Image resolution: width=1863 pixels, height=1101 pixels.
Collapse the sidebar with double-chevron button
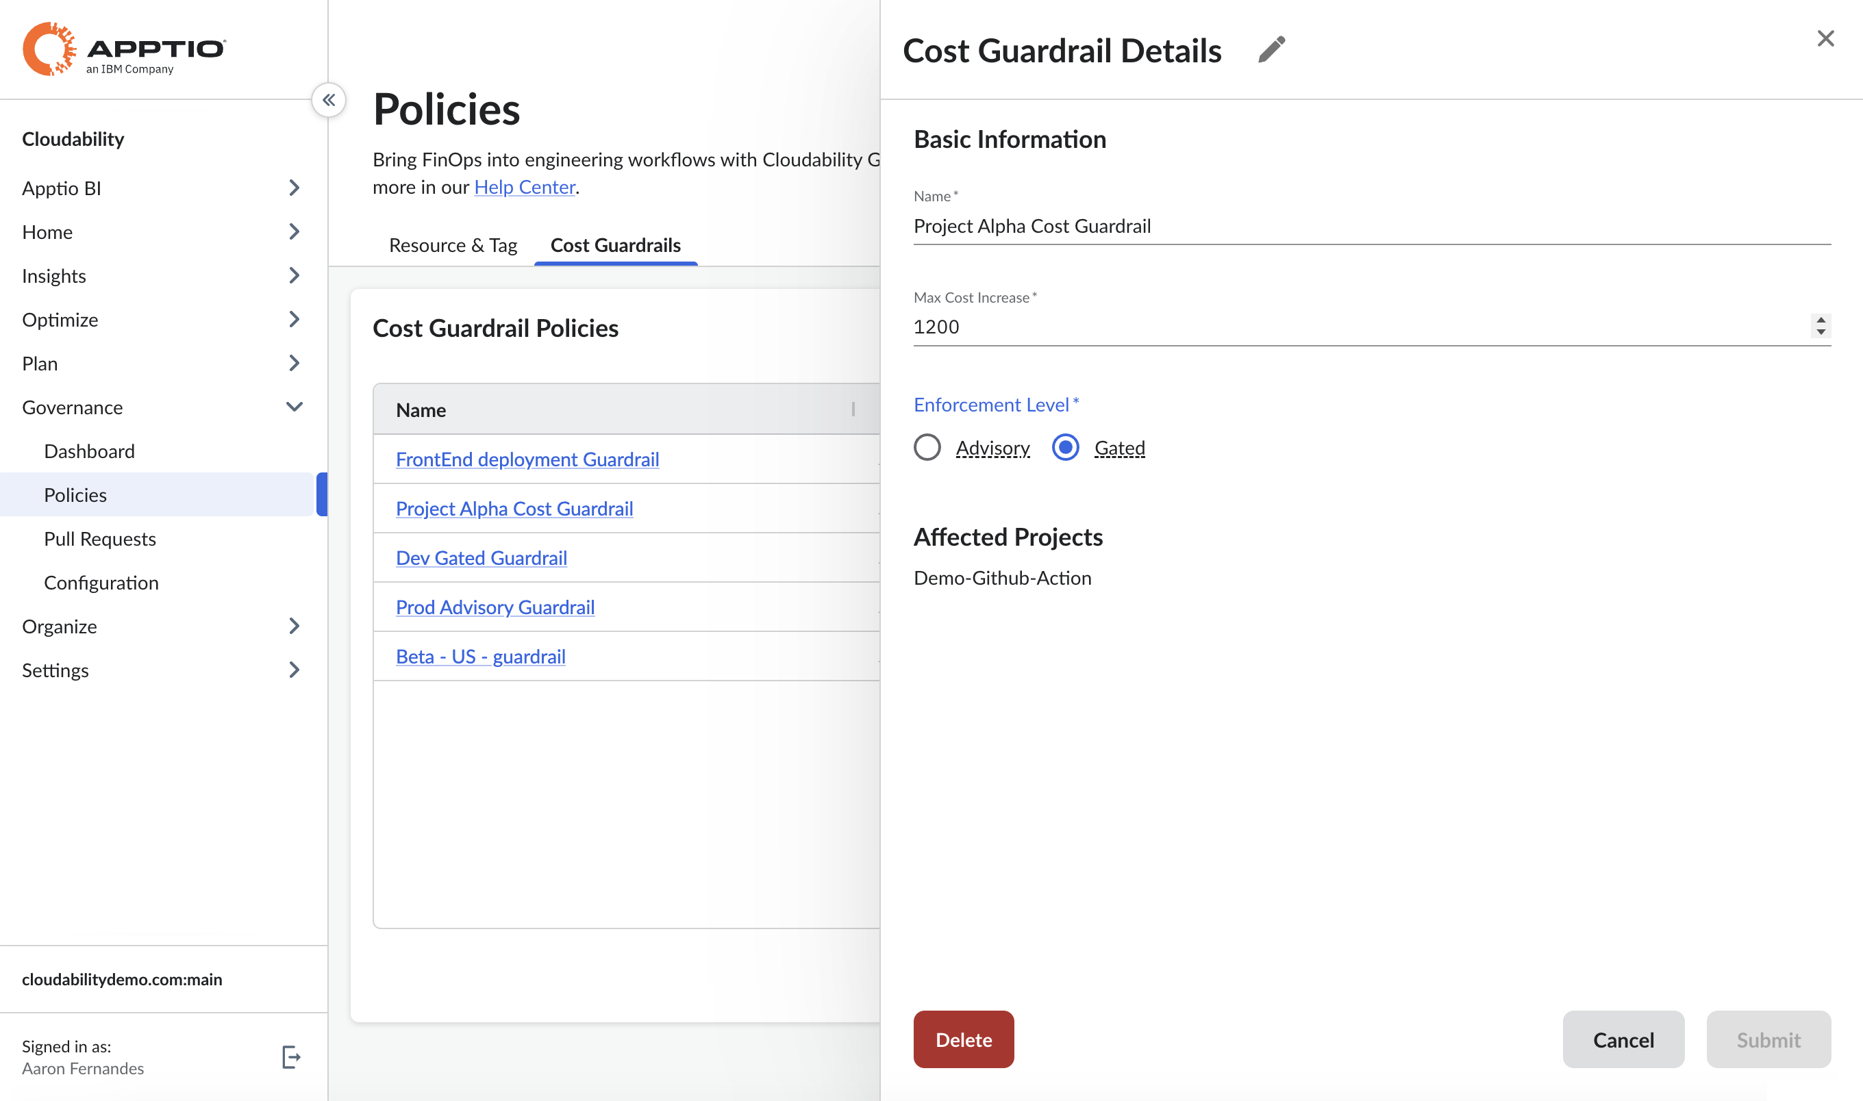[x=329, y=100]
